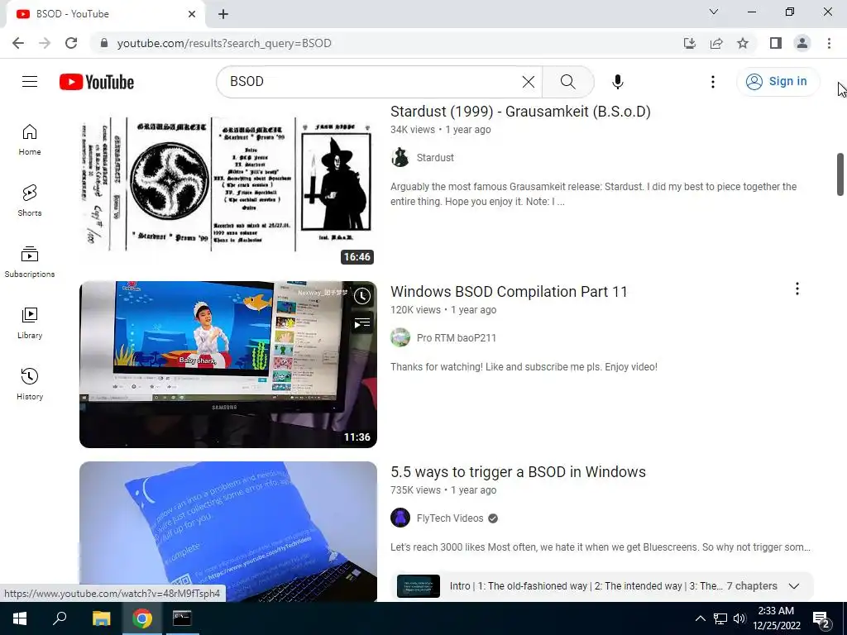Add BSOD Compilation video to queue
The height and width of the screenshot is (635, 847).
tap(362, 323)
